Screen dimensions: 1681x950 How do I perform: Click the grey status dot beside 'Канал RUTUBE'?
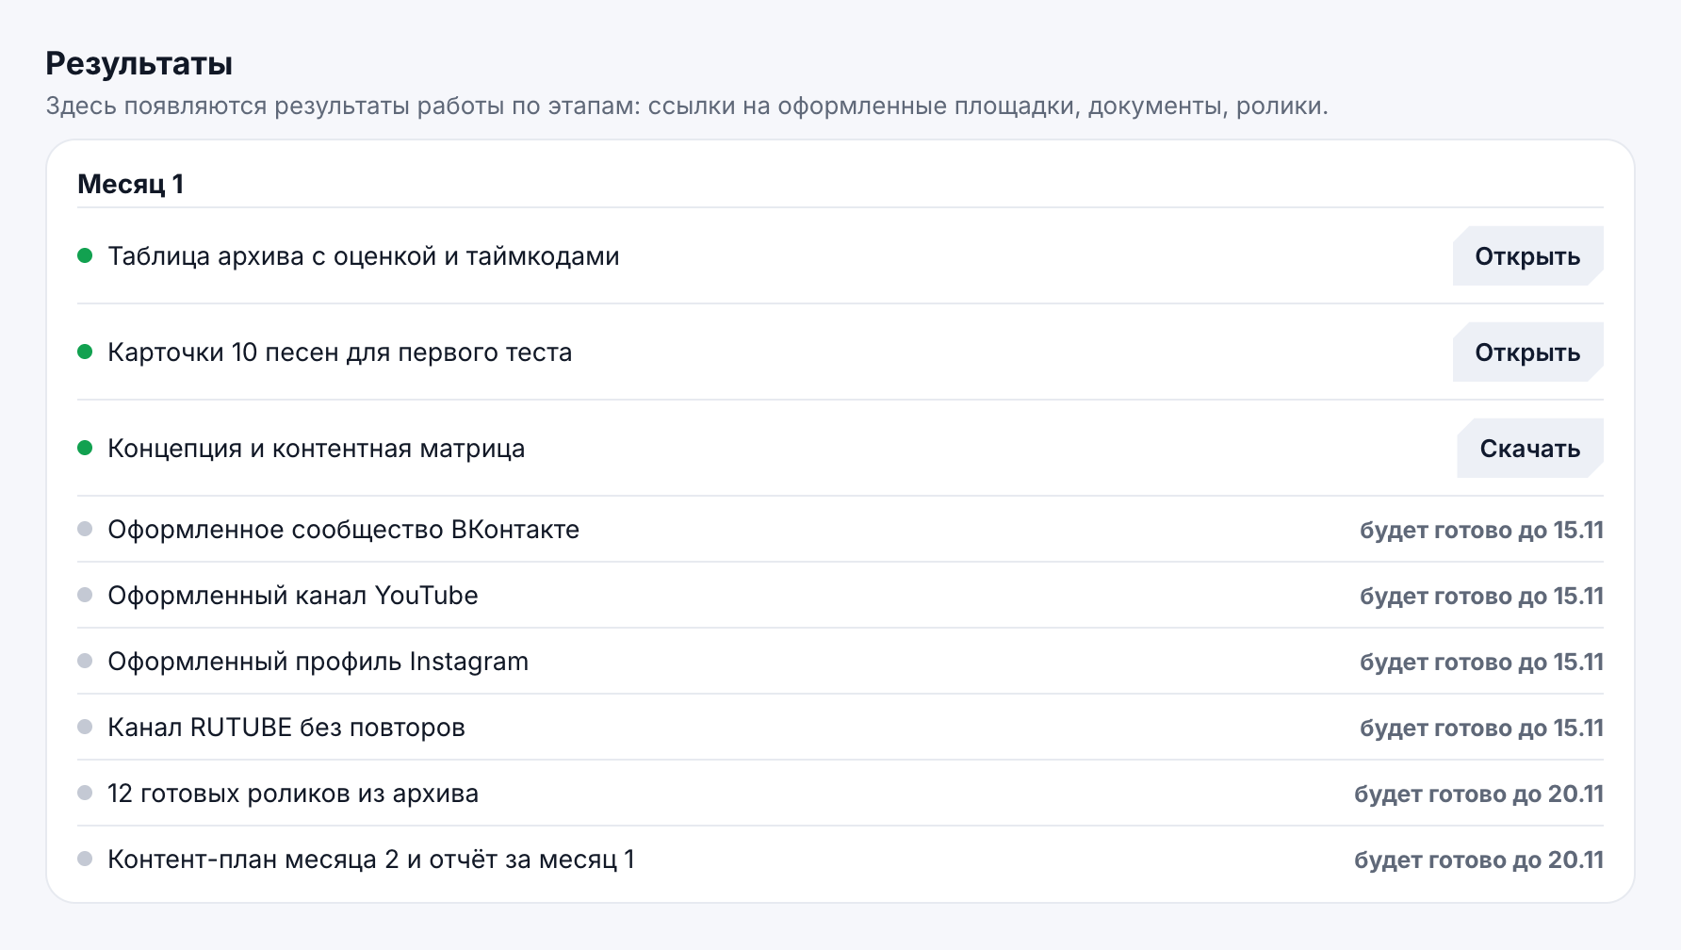[85, 727]
